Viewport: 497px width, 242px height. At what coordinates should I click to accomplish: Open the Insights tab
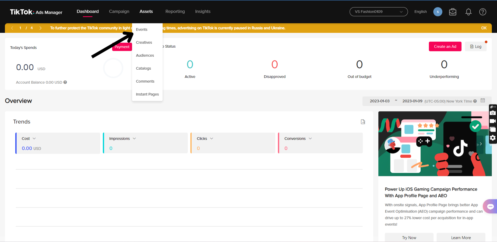[203, 11]
